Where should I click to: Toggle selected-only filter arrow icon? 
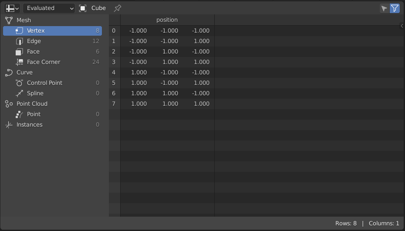385,8
